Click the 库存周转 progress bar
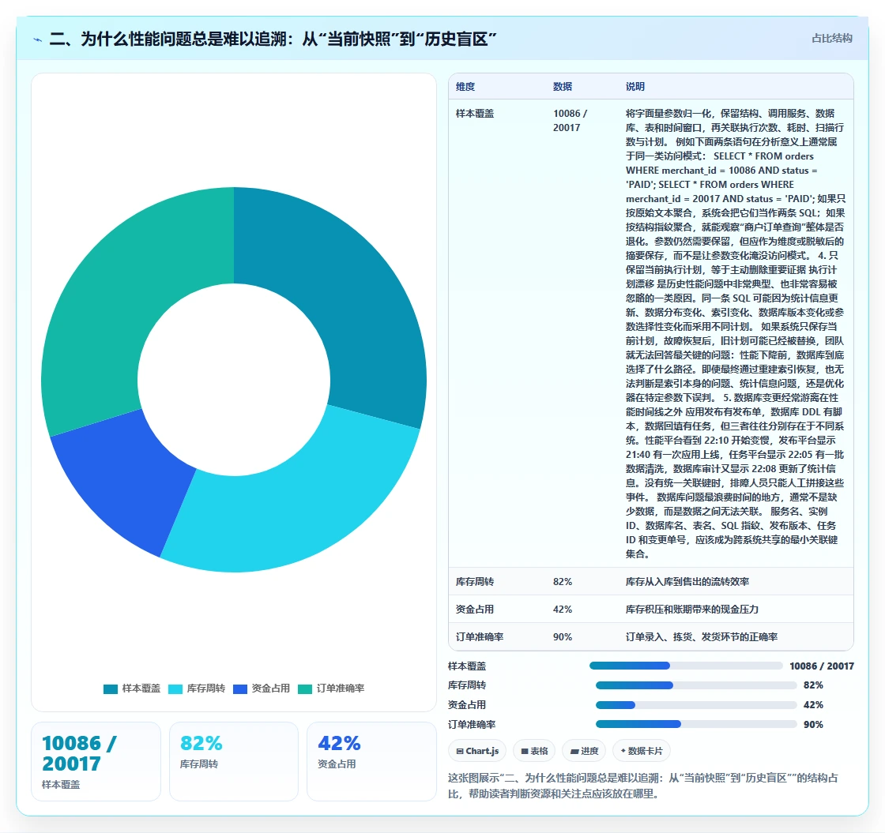Image resolution: width=885 pixels, height=833 pixels. 696,685
